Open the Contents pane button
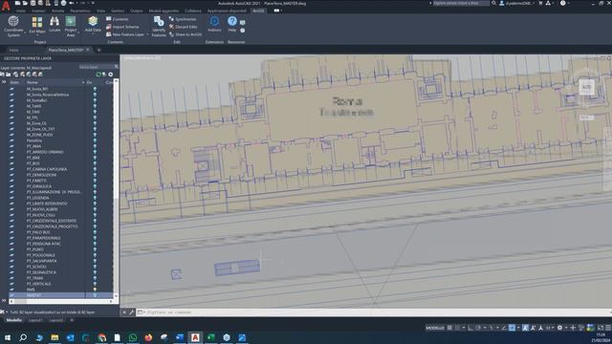The width and height of the screenshot is (612, 344). [x=117, y=19]
